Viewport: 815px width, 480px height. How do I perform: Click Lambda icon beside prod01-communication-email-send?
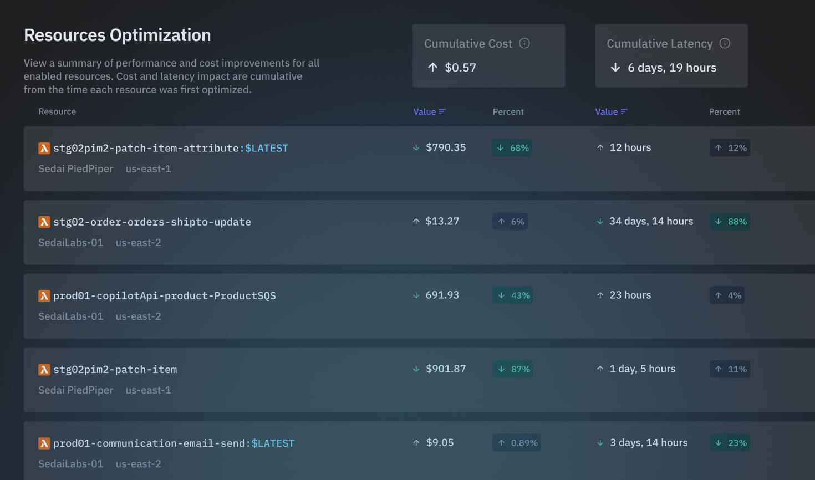(x=44, y=443)
